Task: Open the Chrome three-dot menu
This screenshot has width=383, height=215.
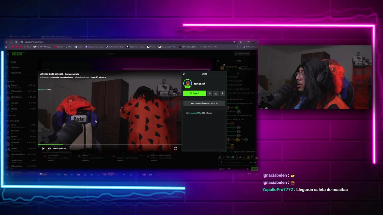Action: 258,42
